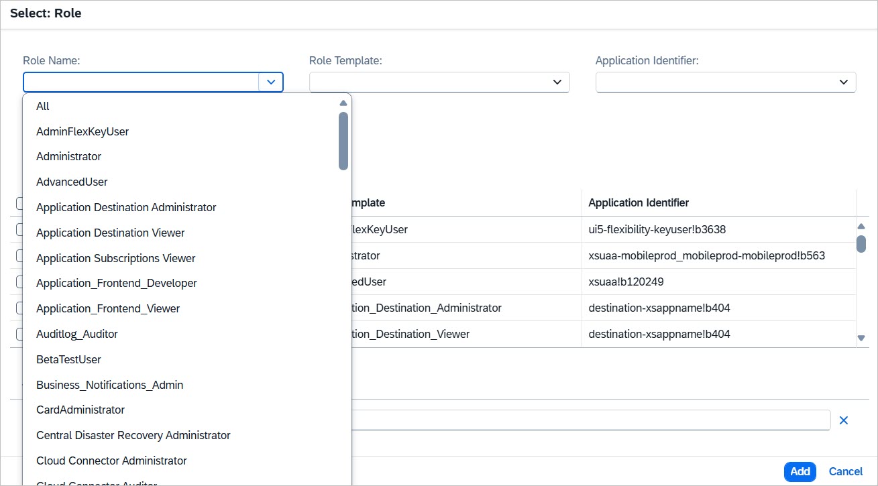878x486 pixels.
Task: Click the table's scroll-down arrow
Action: pyautogui.click(x=861, y=339)
